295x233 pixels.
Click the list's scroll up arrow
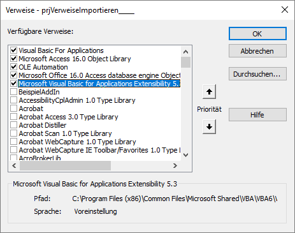(x=186, y=52)
